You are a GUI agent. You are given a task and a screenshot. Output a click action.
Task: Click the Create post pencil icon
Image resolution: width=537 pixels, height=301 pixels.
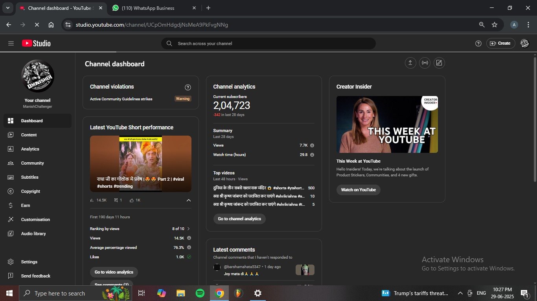[439, 63]
